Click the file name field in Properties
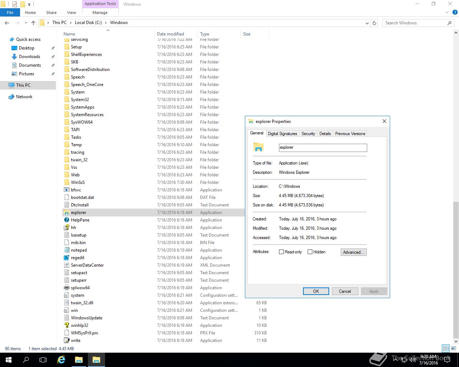 pos(323,148)
